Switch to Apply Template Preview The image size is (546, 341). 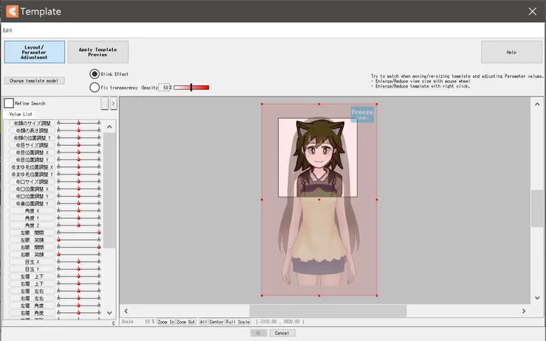[x=98, y=52]
